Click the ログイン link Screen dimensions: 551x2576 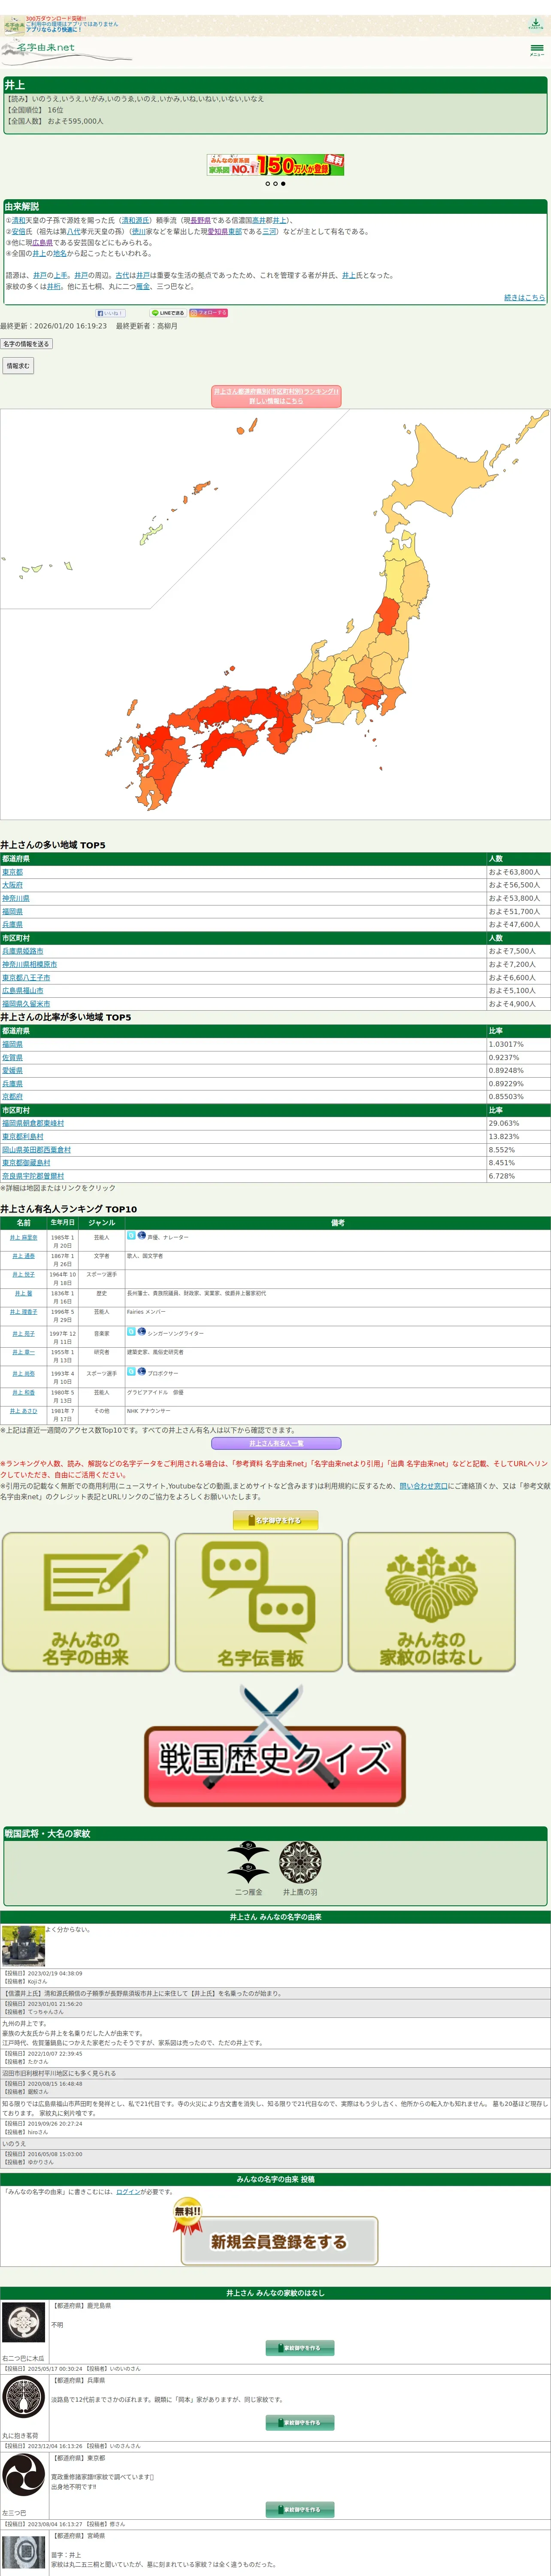pyautogui.click(x=128, y=2192)
